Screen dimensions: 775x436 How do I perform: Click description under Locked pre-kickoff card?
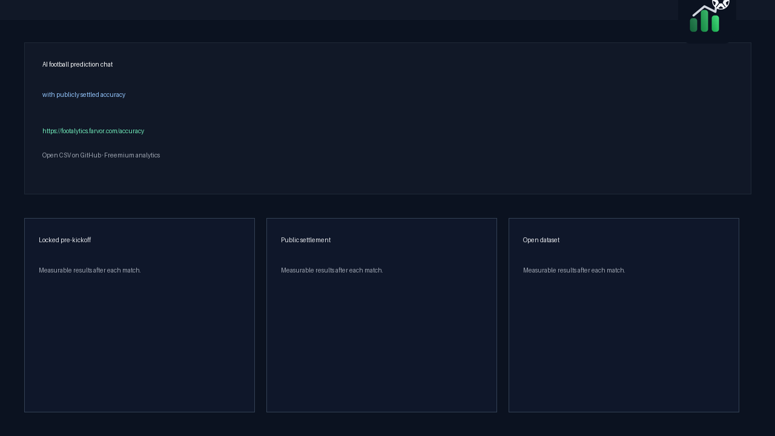click(x=90, y=270)
